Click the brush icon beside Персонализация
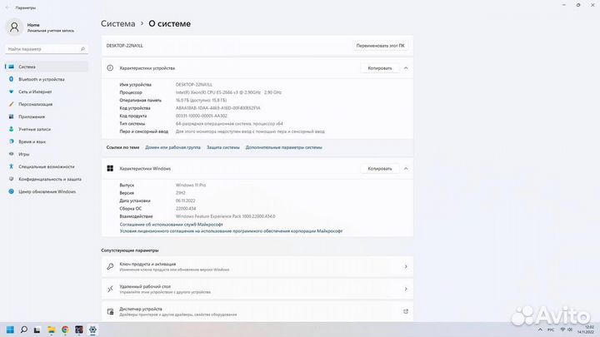Image resolution: width=600 pixels, height=337 pixels. pos(11,104)
